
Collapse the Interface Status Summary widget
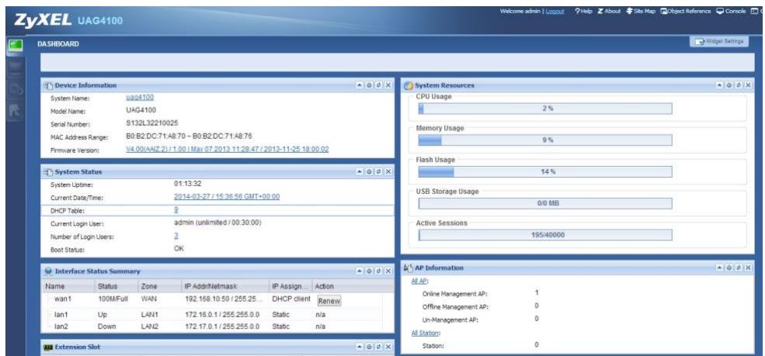[360, 271]
